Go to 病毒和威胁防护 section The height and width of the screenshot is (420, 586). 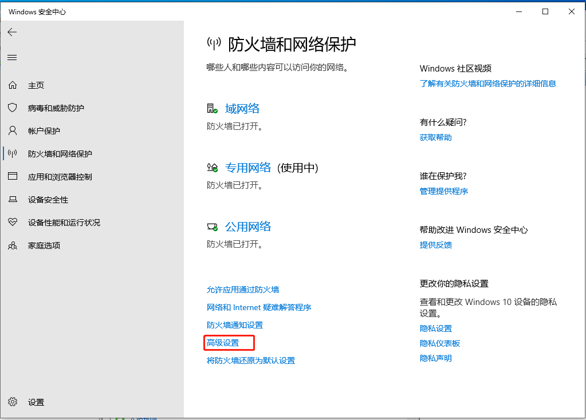56,108
